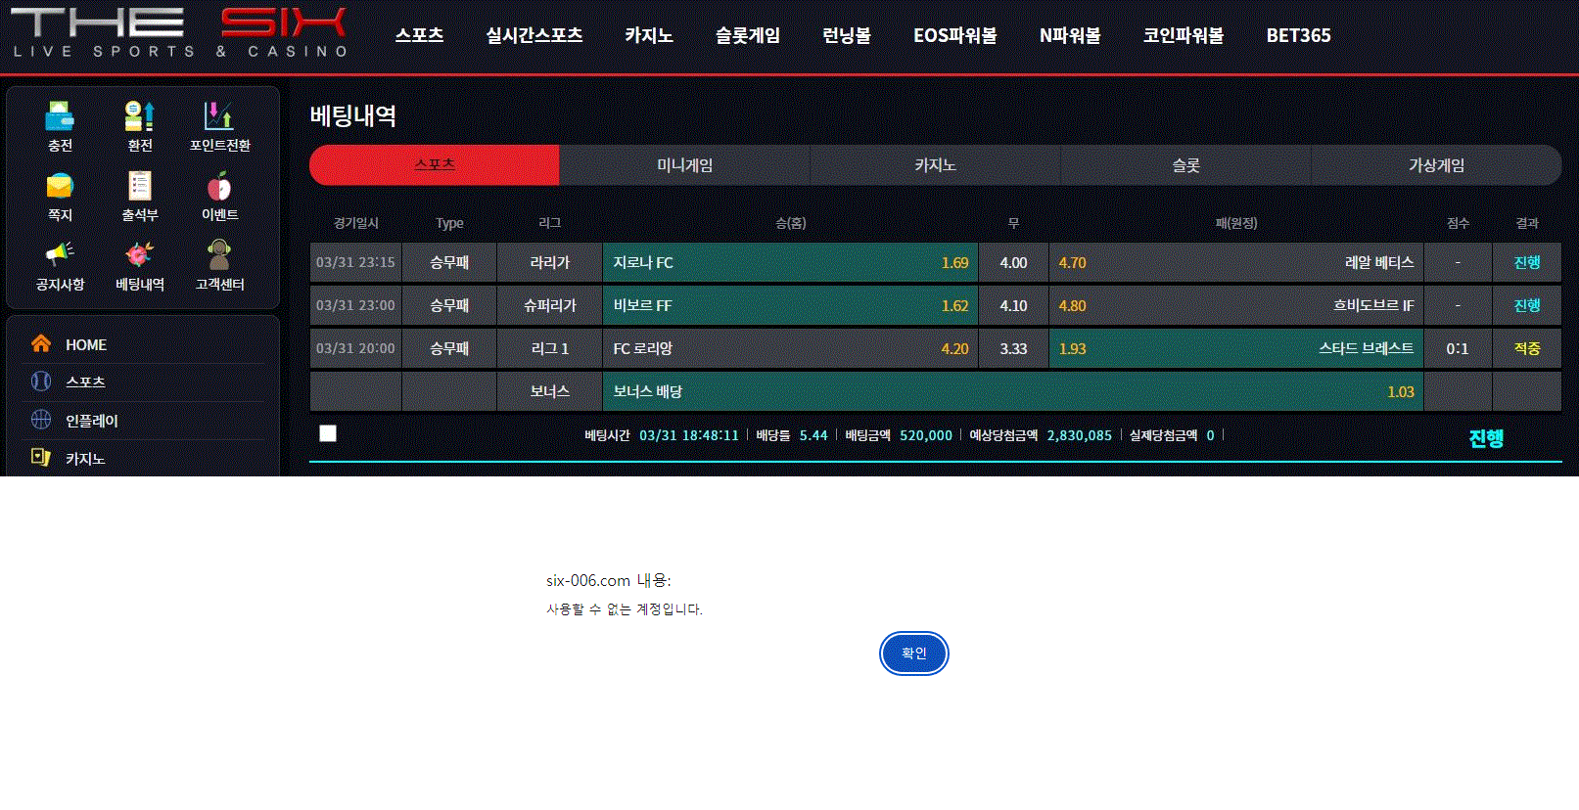Image resolution: width=1579 pixels, height=810 pixels.
Task: Open the 고객센터 support agent icon
Action: (219, 256)
